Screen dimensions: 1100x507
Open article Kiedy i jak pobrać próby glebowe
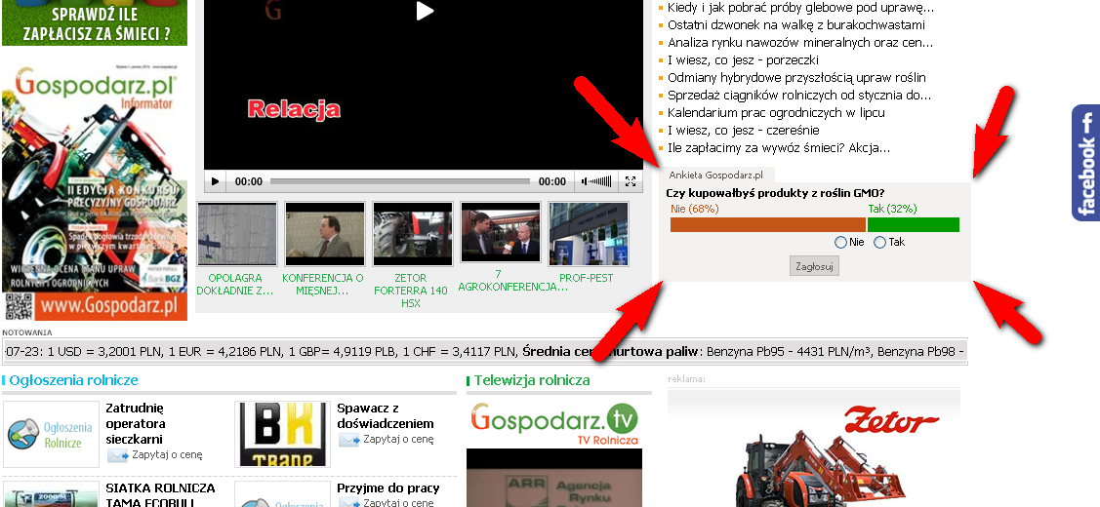pyautogui.click(x=800, y=8)
